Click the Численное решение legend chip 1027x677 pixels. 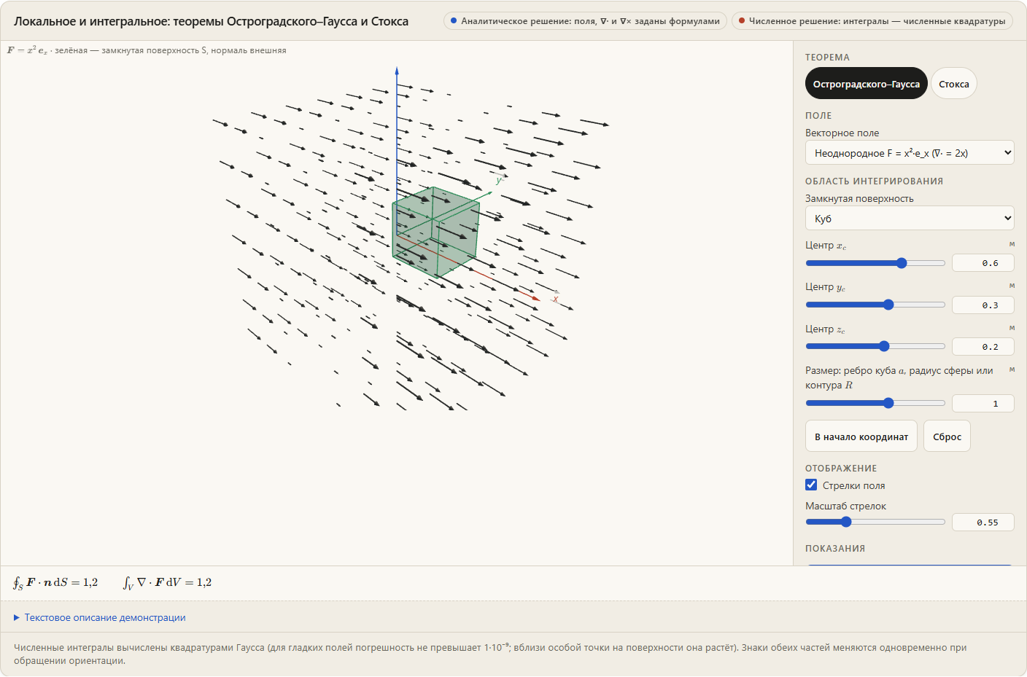pos(872,21)
